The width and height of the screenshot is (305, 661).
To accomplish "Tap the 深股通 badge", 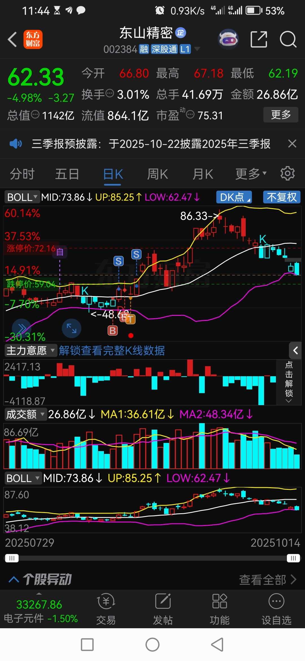I will pyautogui.click(x=164, y=49).
